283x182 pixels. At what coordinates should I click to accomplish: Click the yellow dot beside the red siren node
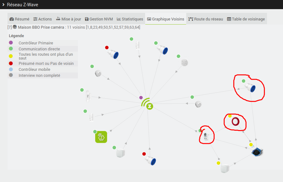click(230, 116)
